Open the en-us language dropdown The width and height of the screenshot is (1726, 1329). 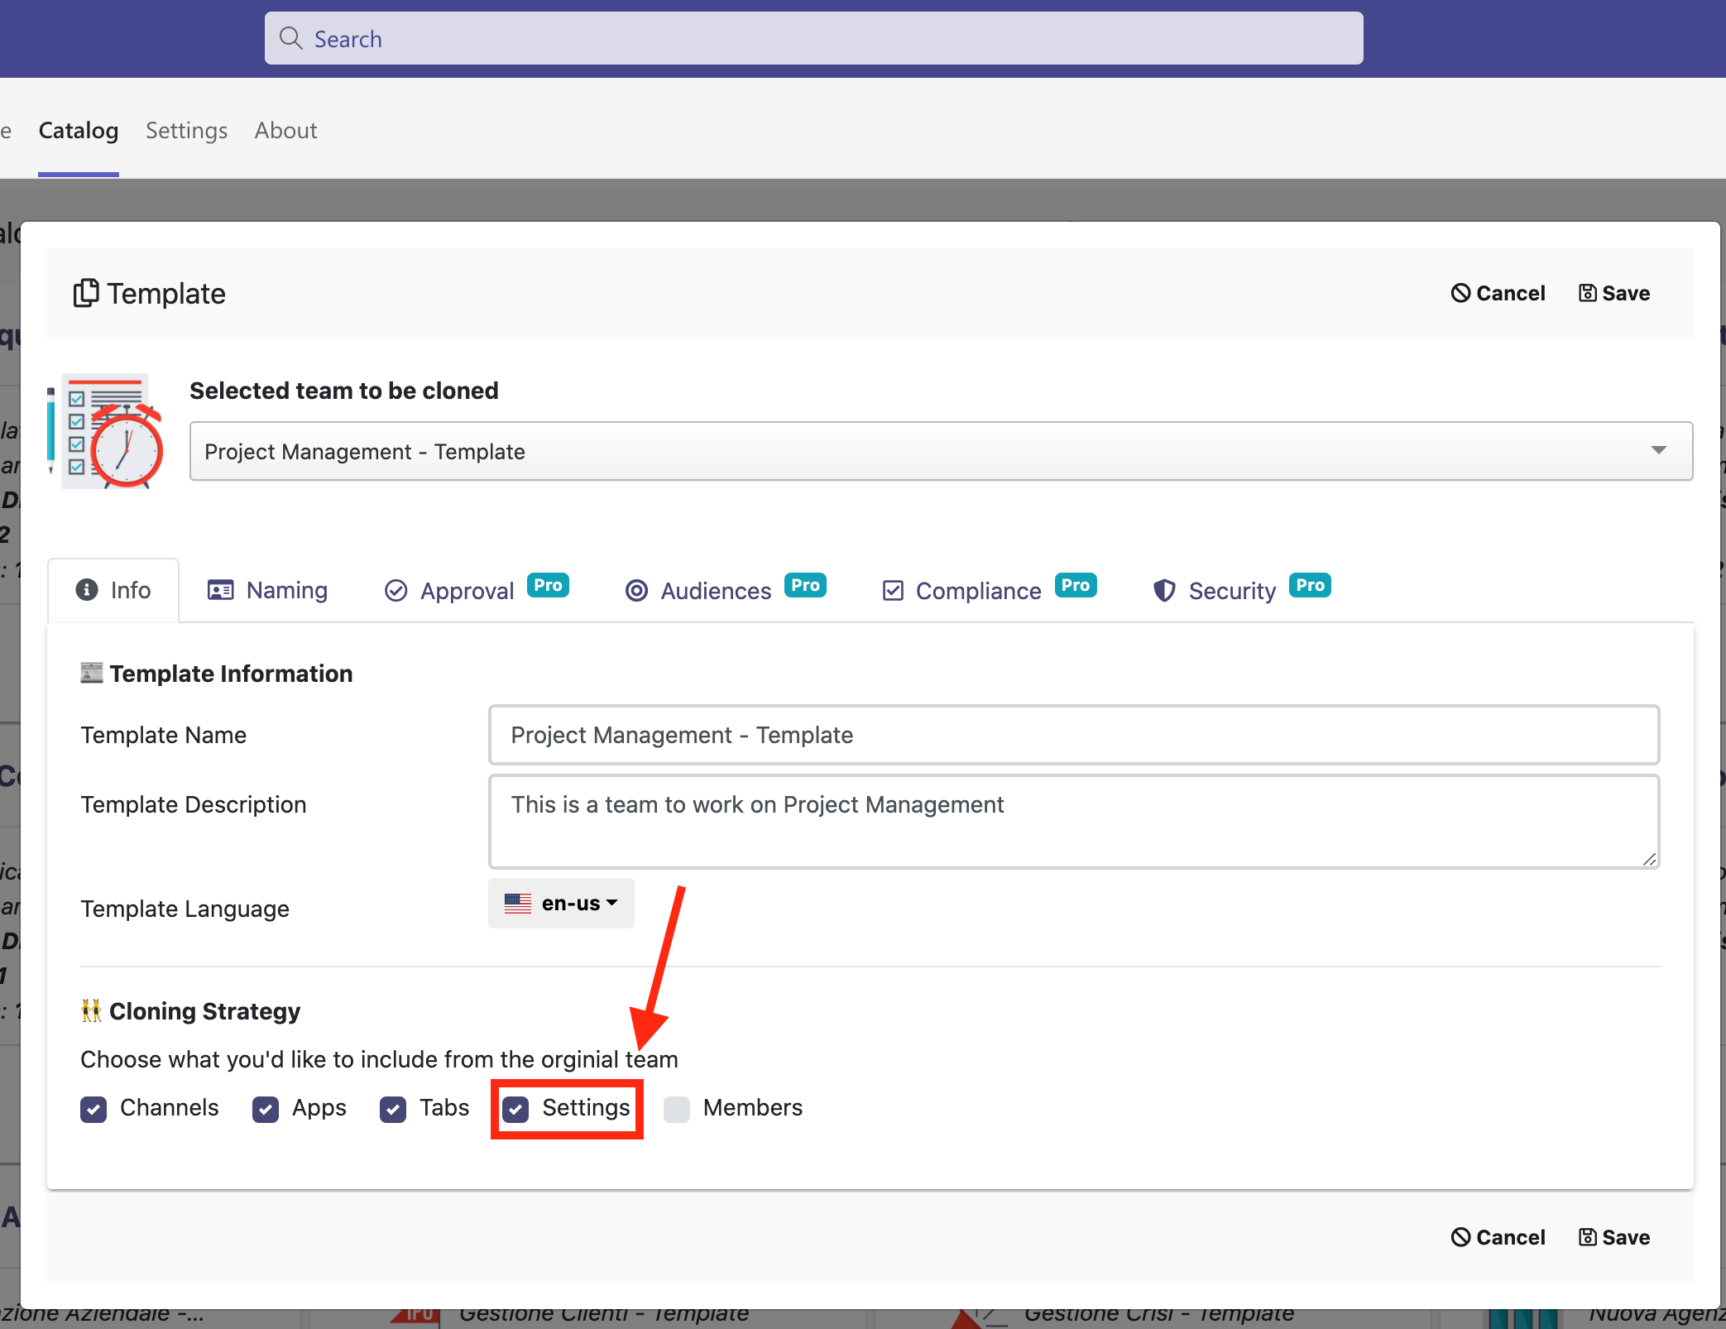(562, 904)
